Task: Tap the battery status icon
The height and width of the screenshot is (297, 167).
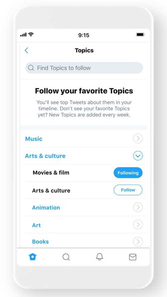Action: [140, 35]
